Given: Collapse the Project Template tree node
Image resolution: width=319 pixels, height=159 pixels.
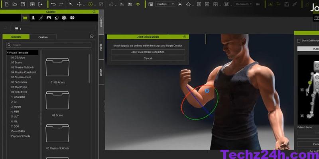Looking at the screenshot, I should [x=8, y=53].
